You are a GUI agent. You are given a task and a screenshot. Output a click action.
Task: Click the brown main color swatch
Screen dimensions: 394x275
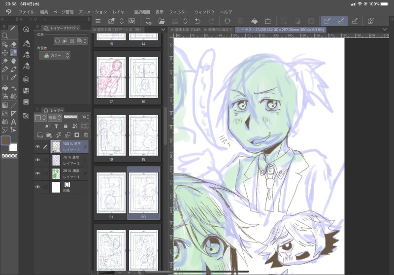pyautogui.click(x=6, y=140)
